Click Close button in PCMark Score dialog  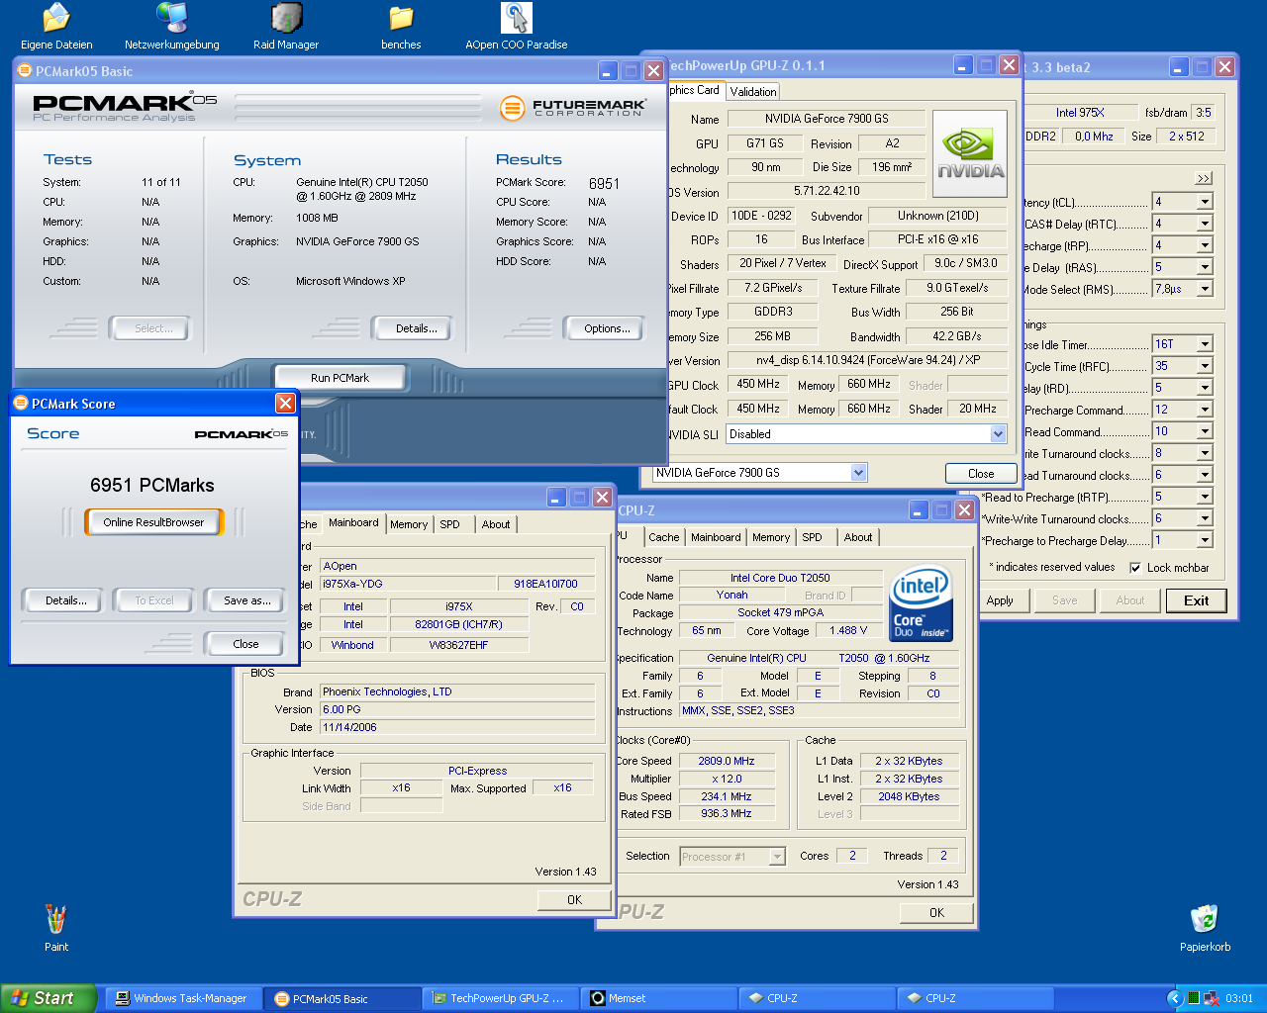pos(245,644)
